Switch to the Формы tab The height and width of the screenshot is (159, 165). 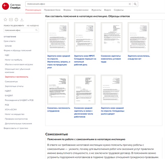[67, 10]
